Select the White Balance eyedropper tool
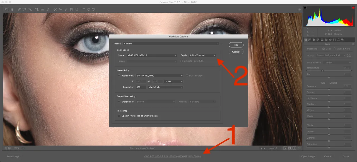Viewport: 357px width, 162px height. click(19, 9)
